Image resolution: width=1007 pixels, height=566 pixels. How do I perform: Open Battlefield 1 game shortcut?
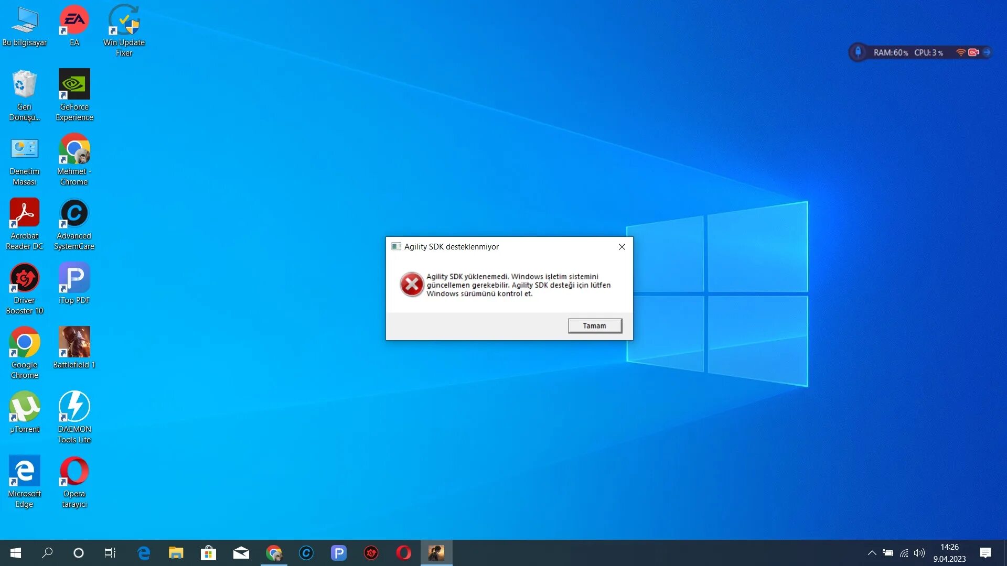coord(74,343)
